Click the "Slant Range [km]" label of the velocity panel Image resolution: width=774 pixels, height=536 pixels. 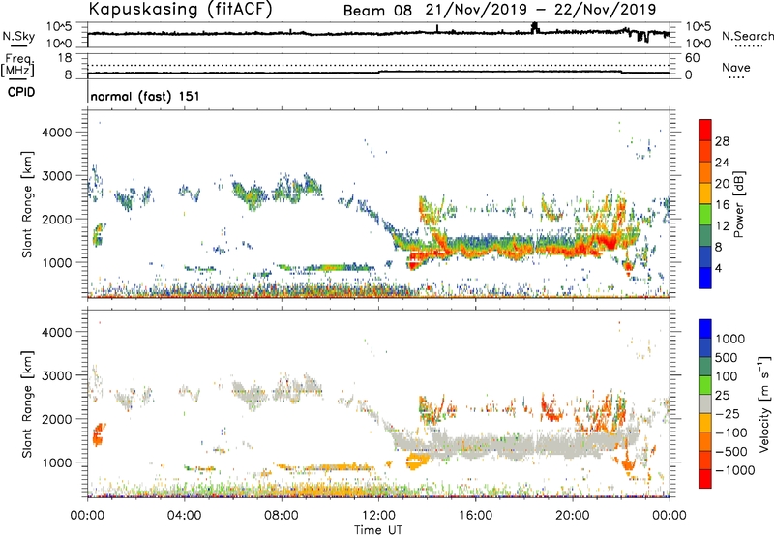coord(27,403)
